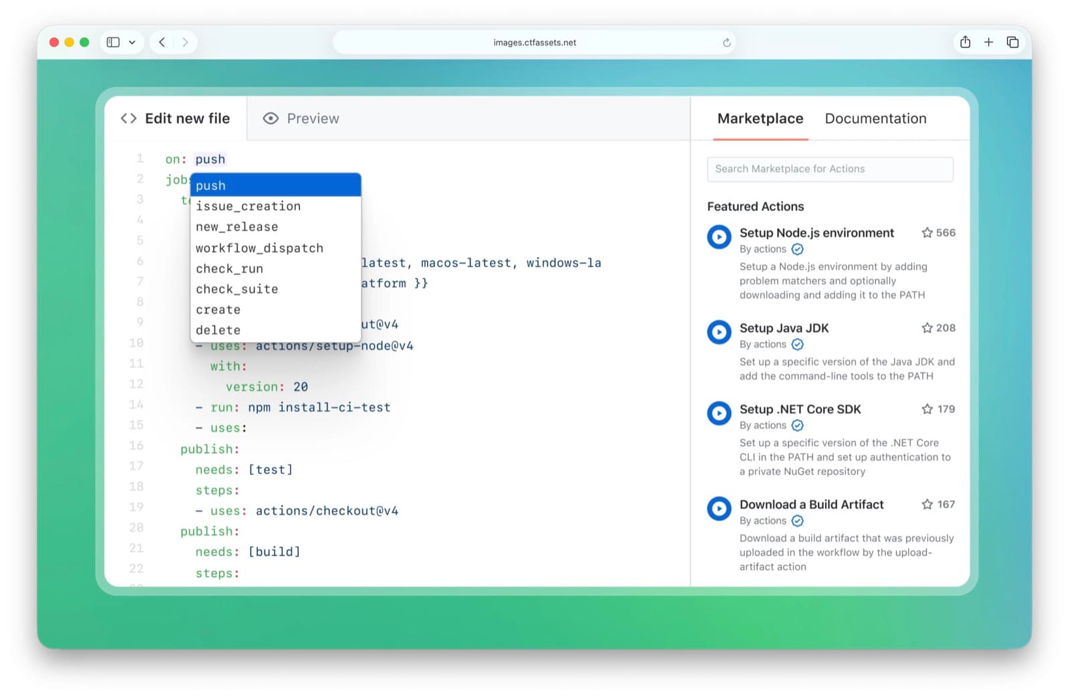The image size is (1069, 698).
Task: Click the Setup Java JDK play icon
Action: tap(719, 332)
